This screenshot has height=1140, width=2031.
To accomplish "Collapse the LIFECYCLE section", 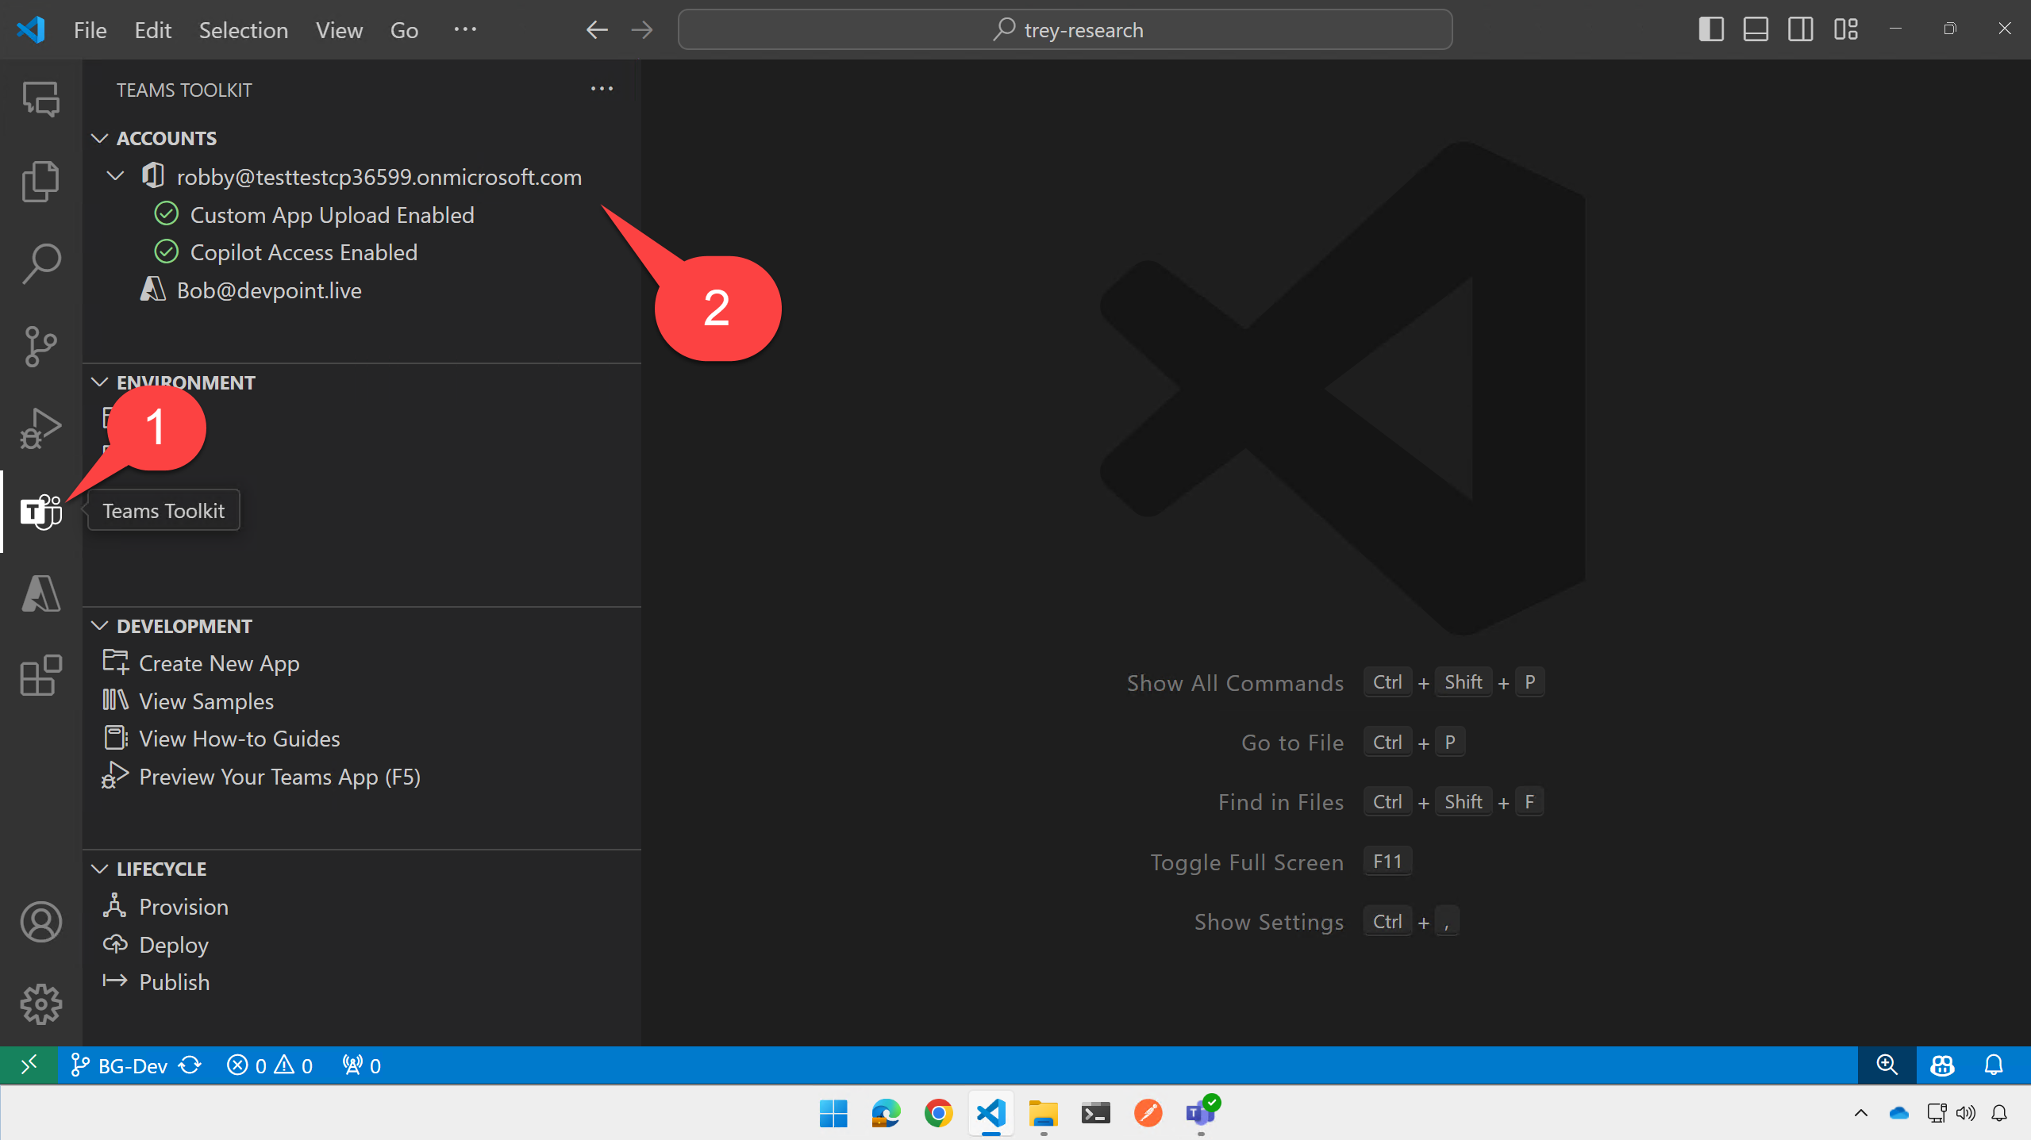I will (100, 869).
